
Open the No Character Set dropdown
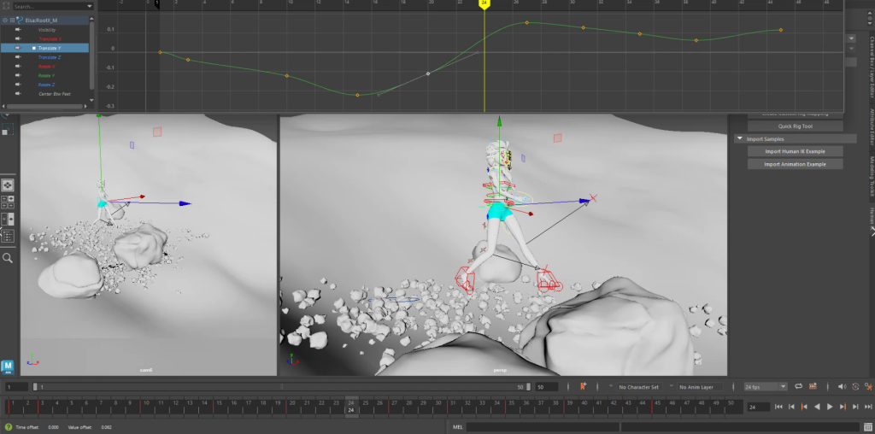[x=640, y=386]
